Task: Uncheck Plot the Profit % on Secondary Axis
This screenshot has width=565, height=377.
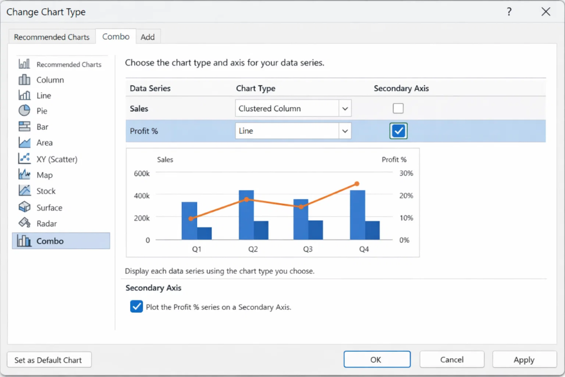Action: pyautogui.click(x=136, y=306)
